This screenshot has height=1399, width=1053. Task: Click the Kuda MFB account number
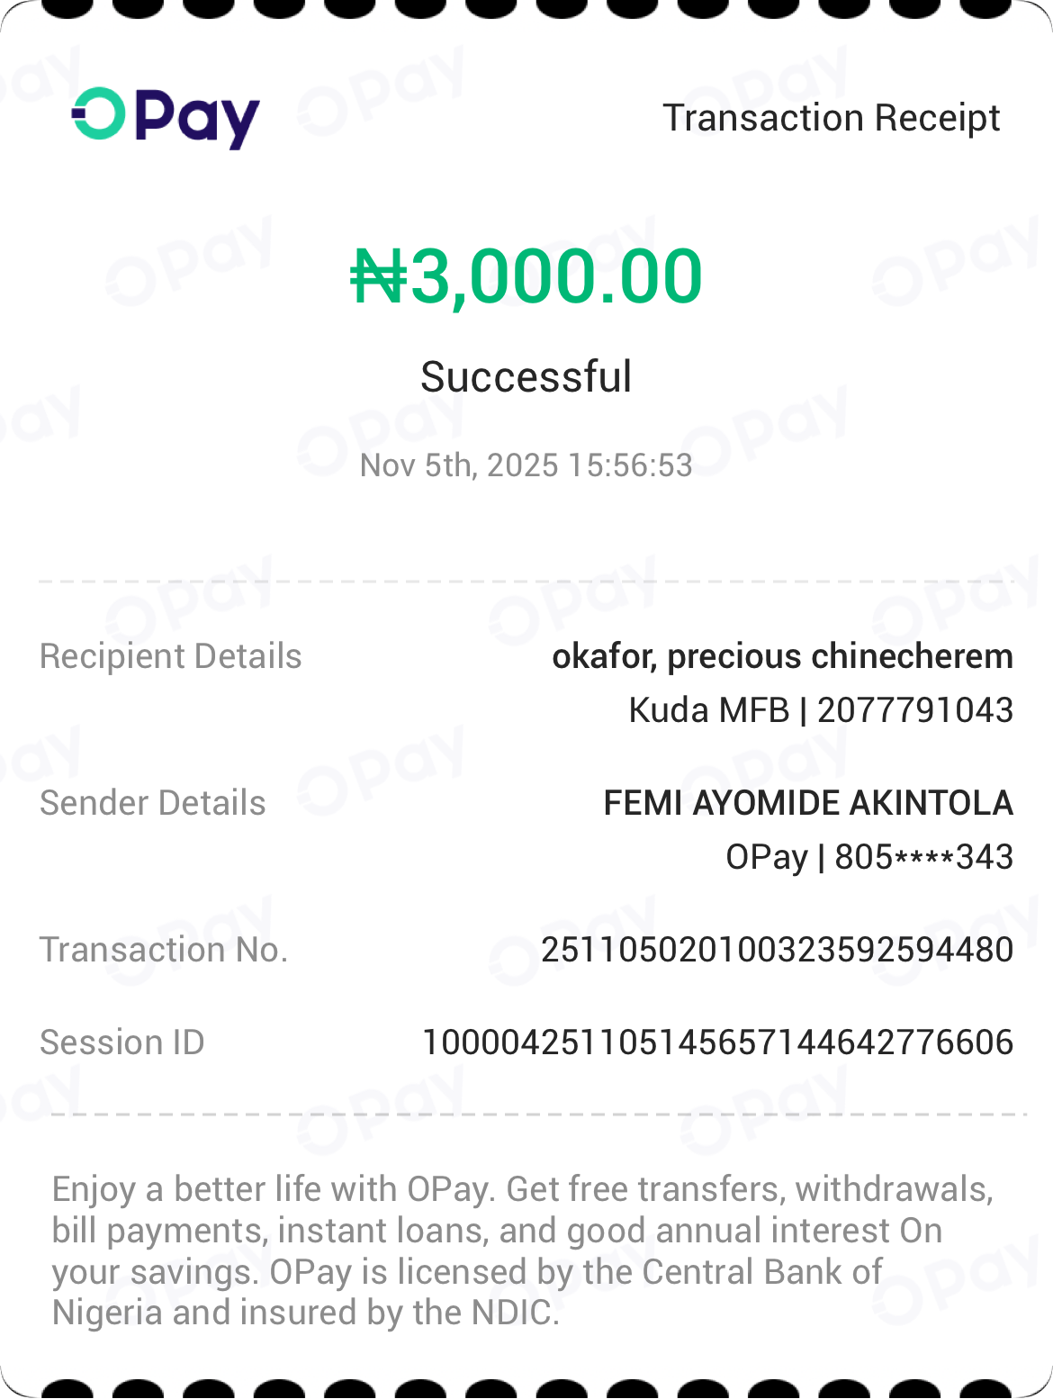(x=914, y=710)
